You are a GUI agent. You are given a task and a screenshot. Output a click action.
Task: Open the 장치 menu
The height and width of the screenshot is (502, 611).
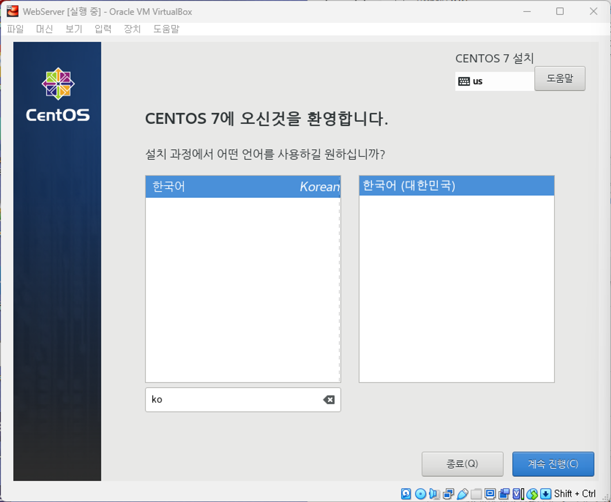[132, 29]
